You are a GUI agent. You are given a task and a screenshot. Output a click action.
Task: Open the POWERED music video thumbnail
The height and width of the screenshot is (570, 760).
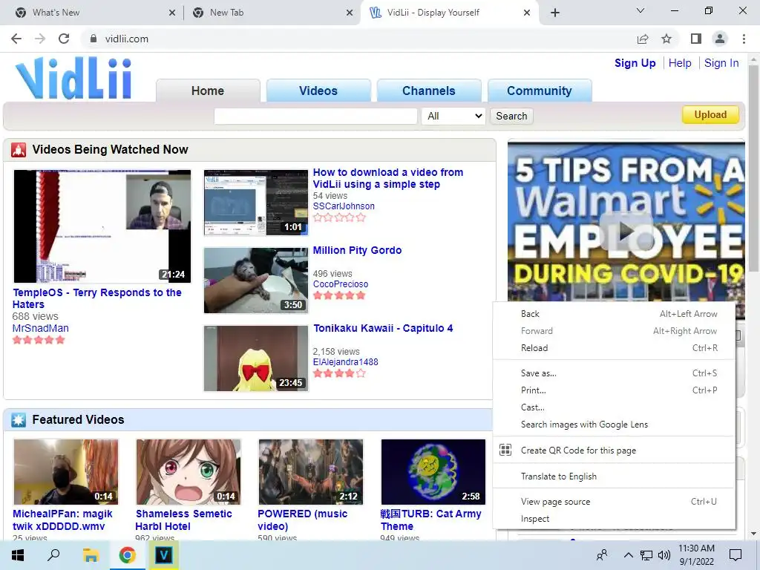click(311, 471)
